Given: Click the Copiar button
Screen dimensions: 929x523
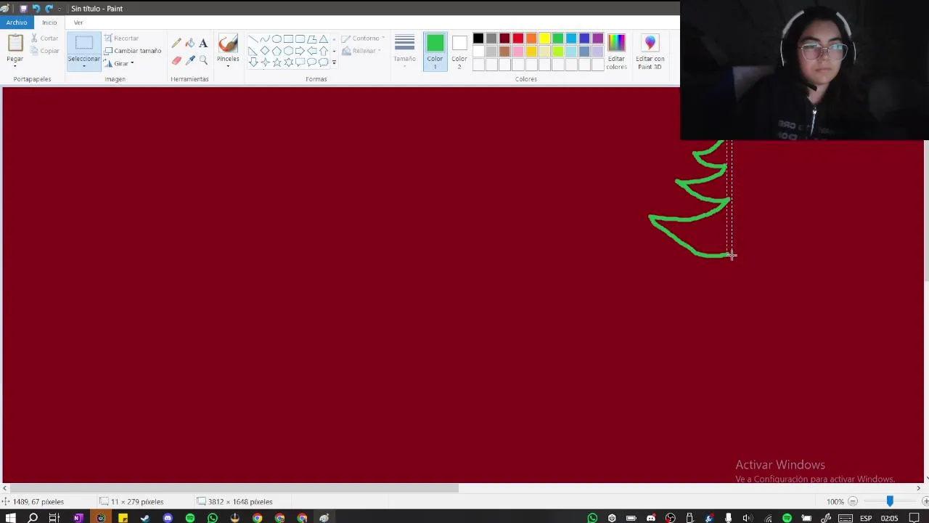Looking at the screenshot, I should pyautogui.click(x=45, y=51).
